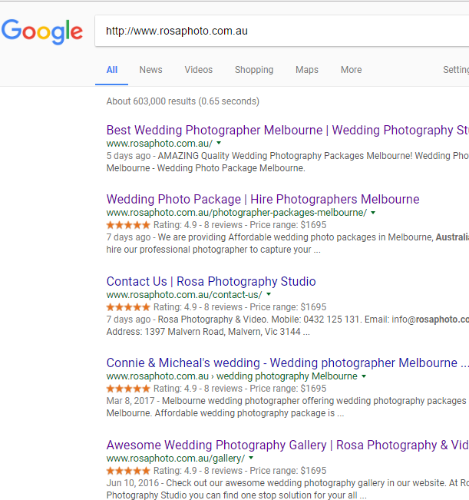Click the photographer-packages-melbourne URL text
This screenshot has width=469, height=500.
236,213
